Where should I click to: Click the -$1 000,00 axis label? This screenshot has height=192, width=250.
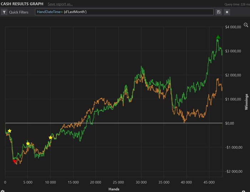tap(234, 147)
